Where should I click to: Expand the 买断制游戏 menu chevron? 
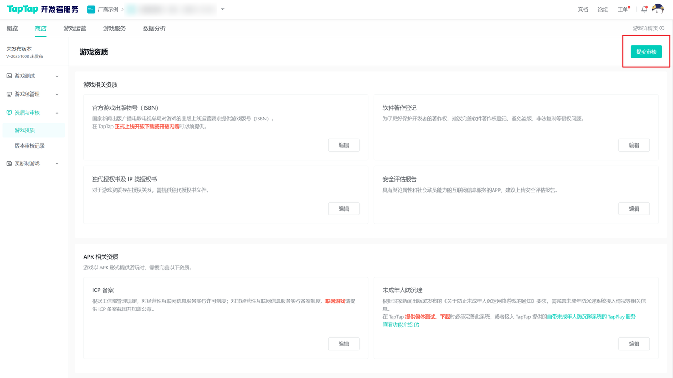(57, 164)
